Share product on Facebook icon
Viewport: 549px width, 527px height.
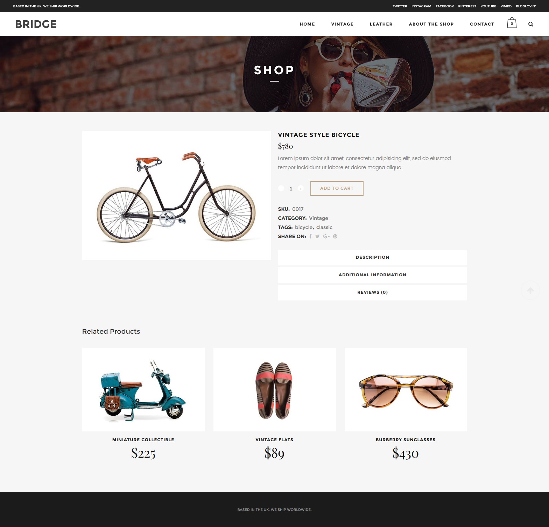click(x=310, y=236)
